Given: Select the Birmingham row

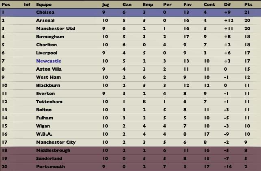Looking at the screenshot, I should [131, 37].
